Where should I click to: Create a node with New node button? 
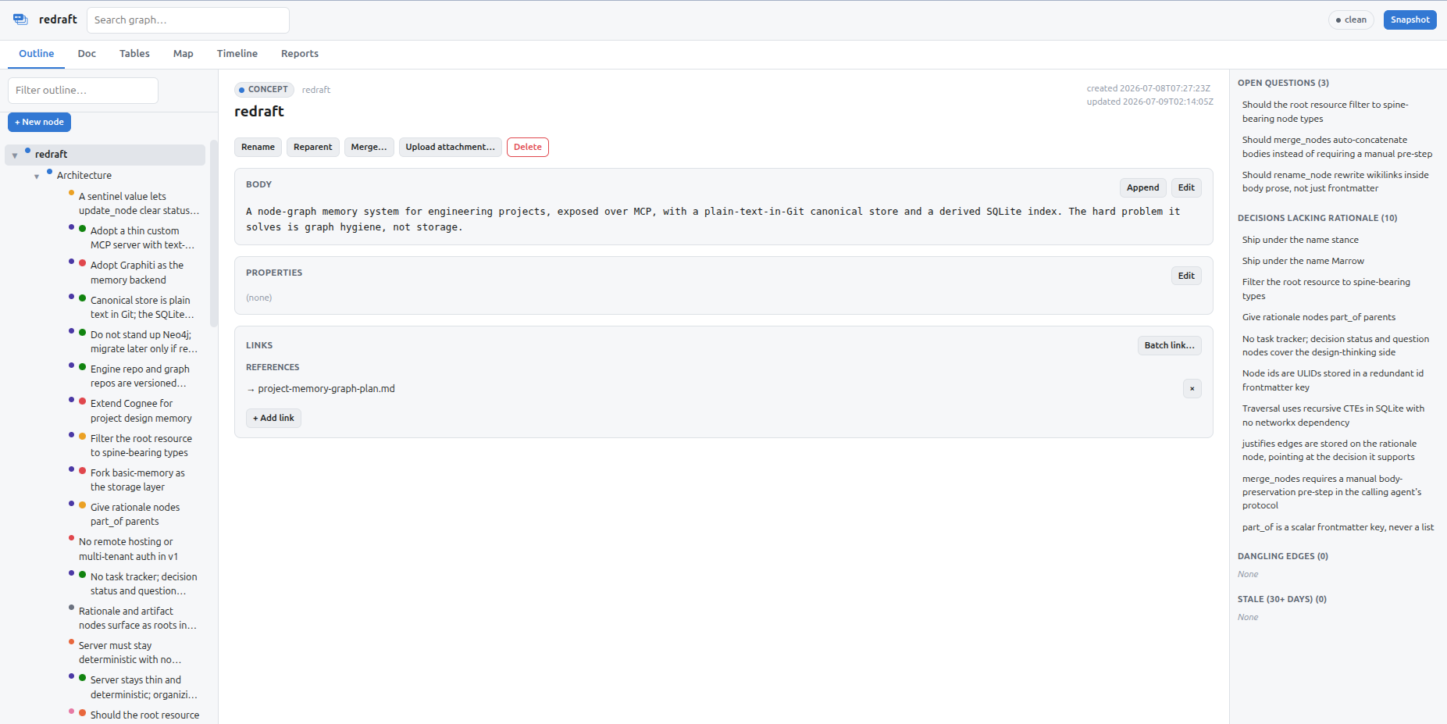point(39,122)
